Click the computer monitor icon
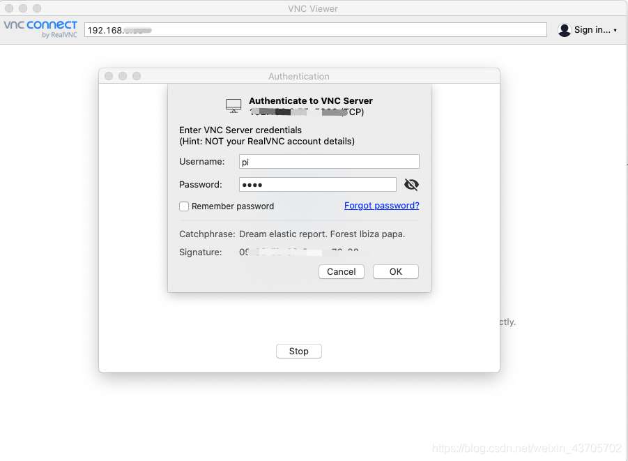628x461 pixels. click(233, 106)
